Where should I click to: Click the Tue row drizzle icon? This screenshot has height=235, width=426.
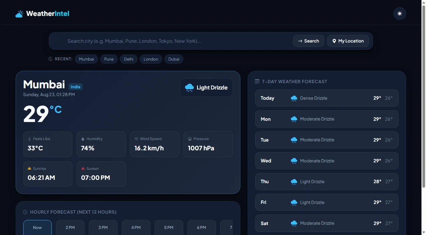coord(294,140)
